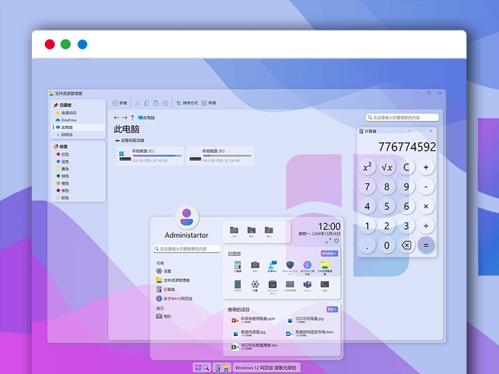The image size is (499, 374).
Task: Click the file explorer search box
Action: coord(402,117)
